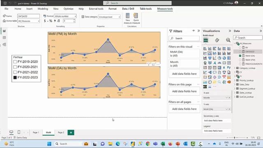Click the filter icon on MoM (DA) visual
263x148 pixels.
149,64
